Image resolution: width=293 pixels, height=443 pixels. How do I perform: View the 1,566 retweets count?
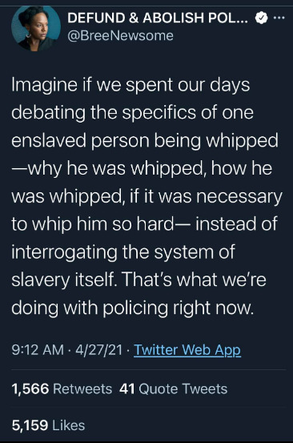30,389
